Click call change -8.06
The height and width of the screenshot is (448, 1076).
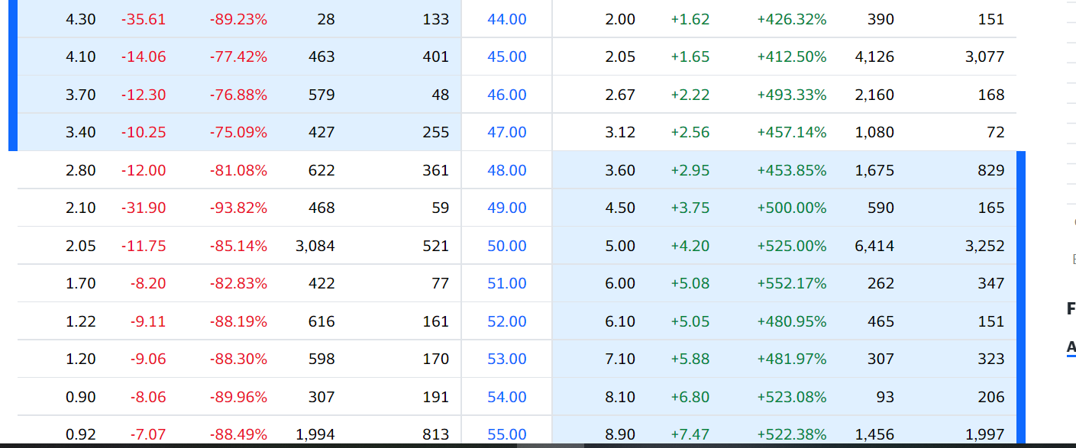click(148, 397)
